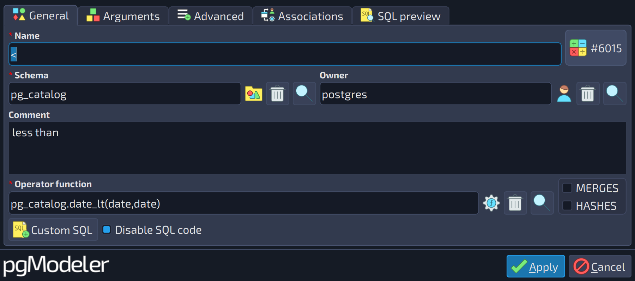
Task: Enable the MERGES checkbox
Action: pos(567,188)
